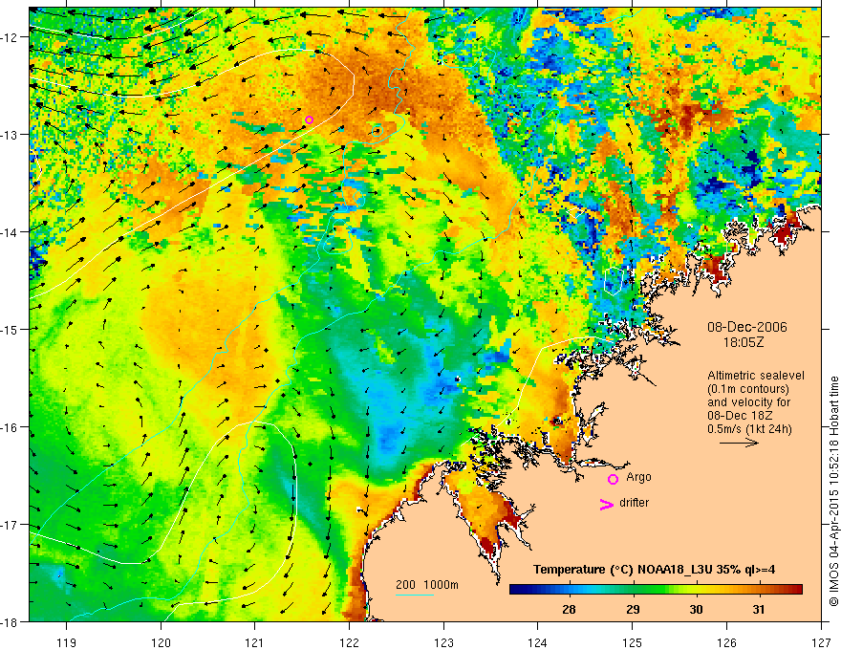841x650 pixels.
Task: Click the 'Argo' legend label
Action: click(638, 477)
